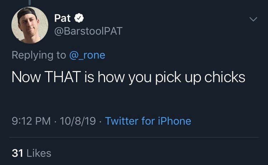Open the display name Pat

click(63, 18)
